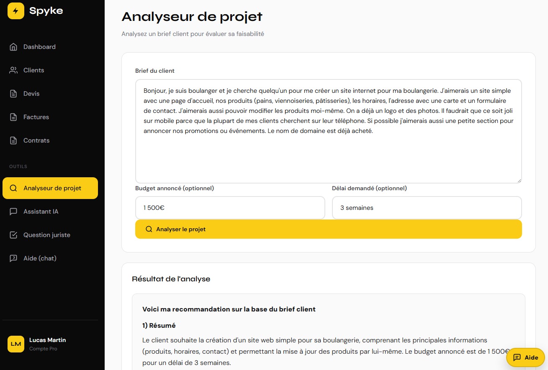Focus the Budget annoncé input field
The width and height of the screenshot is (548, 370).
click(x=230, y=208)
